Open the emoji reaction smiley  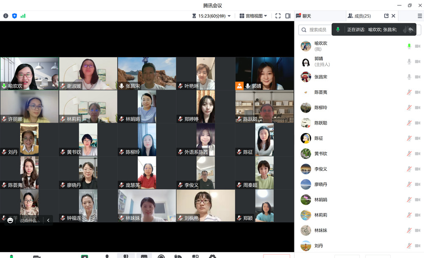point(10,220)
